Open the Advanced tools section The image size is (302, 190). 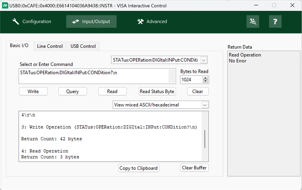click(x=152, y=21)
